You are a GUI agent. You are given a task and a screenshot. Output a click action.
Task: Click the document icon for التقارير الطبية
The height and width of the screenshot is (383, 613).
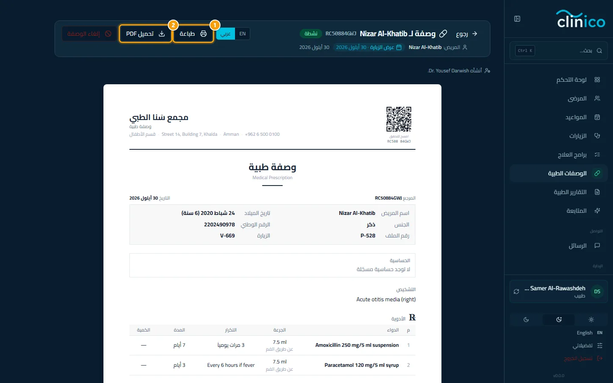pyautogui.click(x=597, y=192)
